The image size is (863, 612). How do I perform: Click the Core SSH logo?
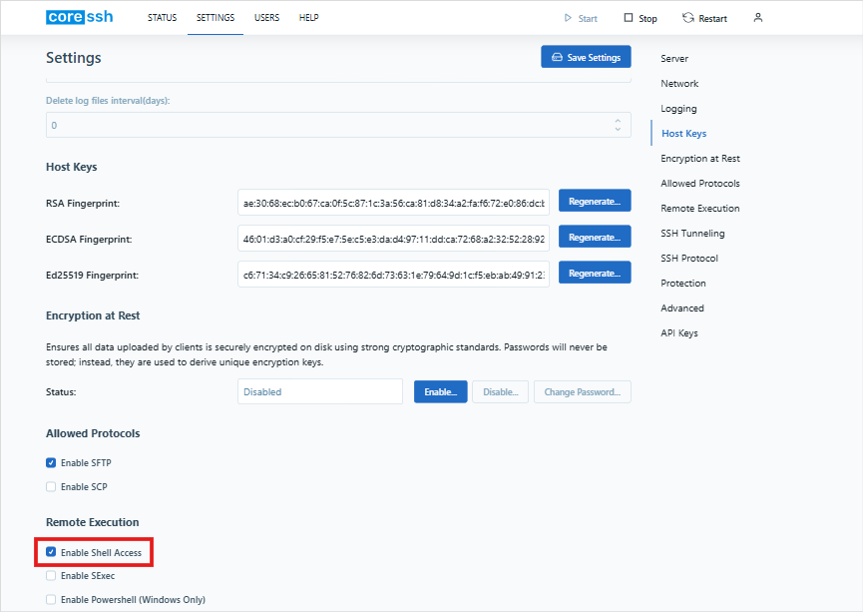(79, 16)
